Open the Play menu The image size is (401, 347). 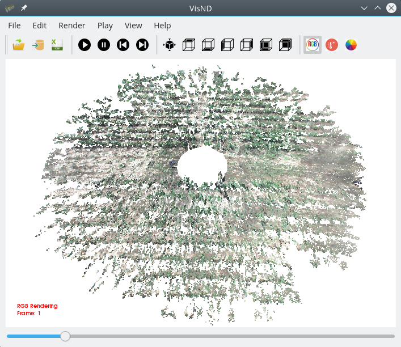(105, 26)
